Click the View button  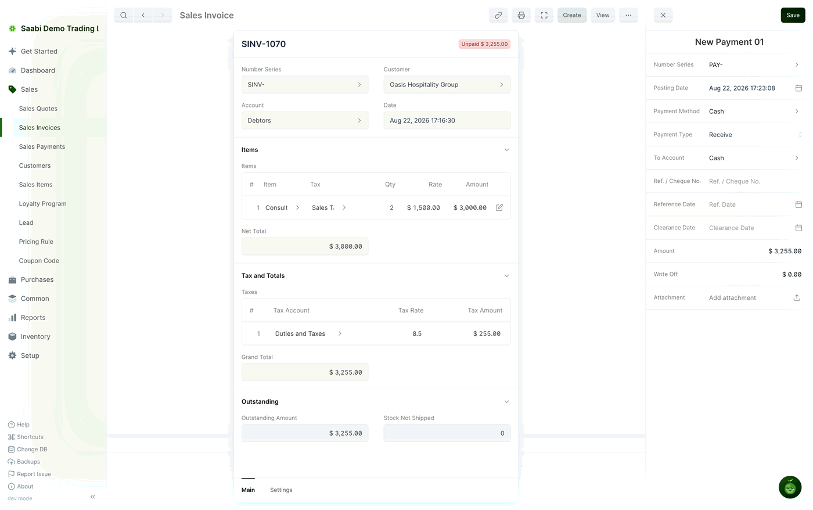(x=603, y=15)
